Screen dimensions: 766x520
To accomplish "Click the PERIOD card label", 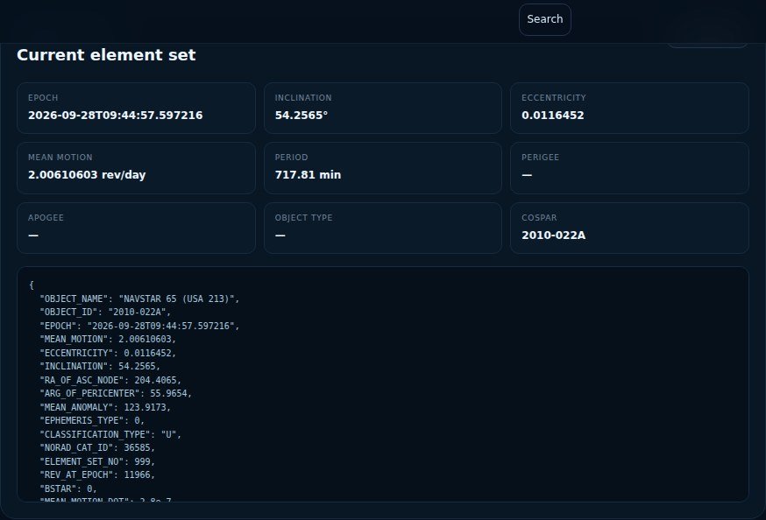I will pos(291,157).
